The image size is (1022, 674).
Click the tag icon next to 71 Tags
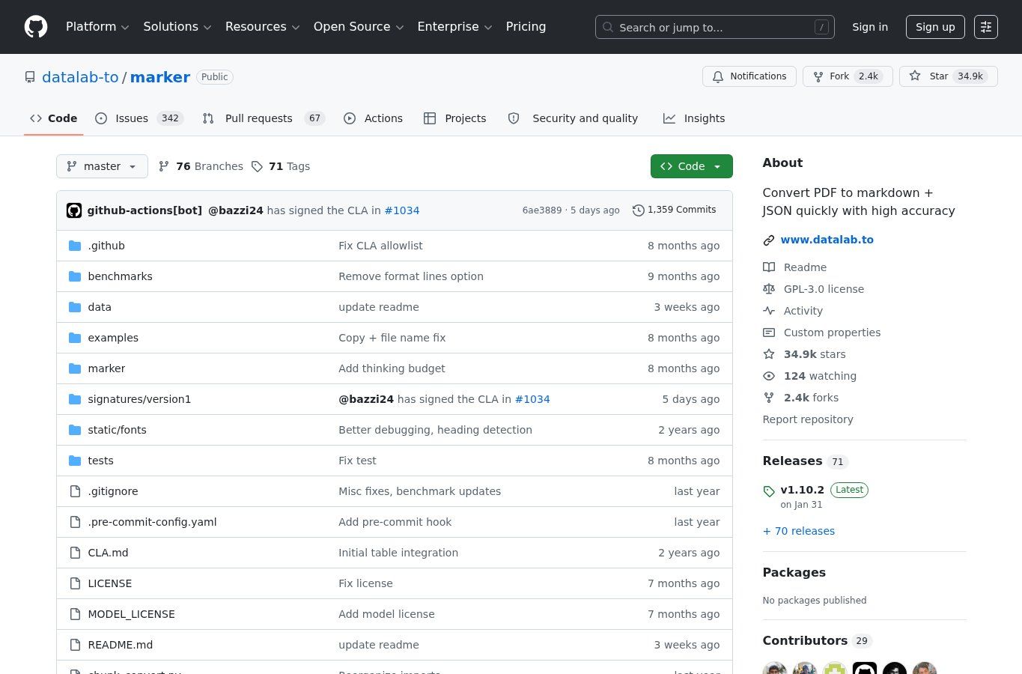click(x=257, y=166)
